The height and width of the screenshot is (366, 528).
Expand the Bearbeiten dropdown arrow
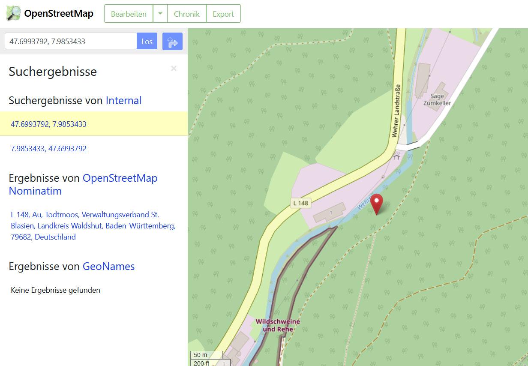coord(160,14)
